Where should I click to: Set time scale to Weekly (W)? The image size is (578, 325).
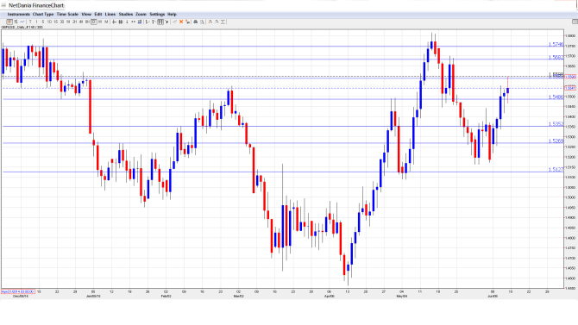pos(100,22)
